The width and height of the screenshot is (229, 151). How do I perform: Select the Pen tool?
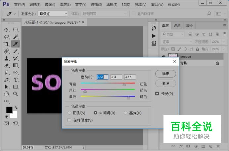[x=6, y=80]
